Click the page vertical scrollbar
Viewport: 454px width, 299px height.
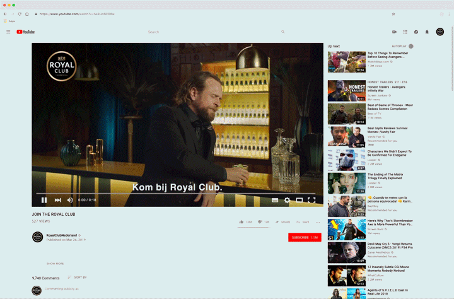(x=452, y=59)
